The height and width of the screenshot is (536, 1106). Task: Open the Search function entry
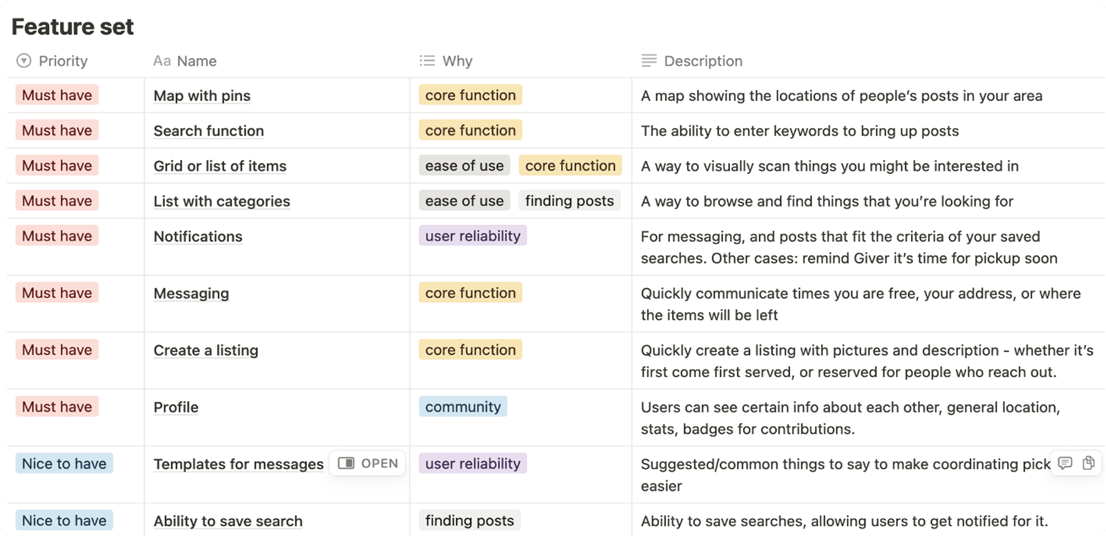click(x=209, y=131)
